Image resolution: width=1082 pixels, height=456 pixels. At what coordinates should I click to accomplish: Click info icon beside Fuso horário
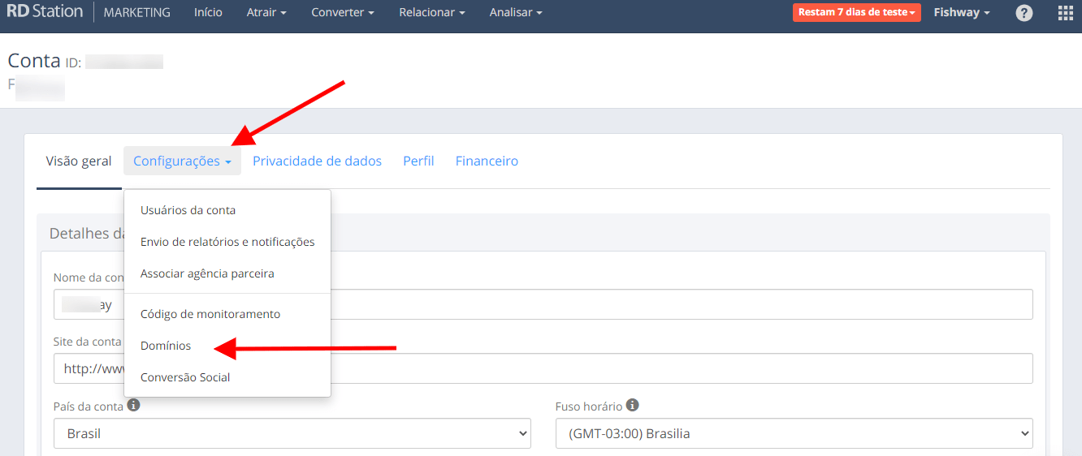click(x=632, y=405)
